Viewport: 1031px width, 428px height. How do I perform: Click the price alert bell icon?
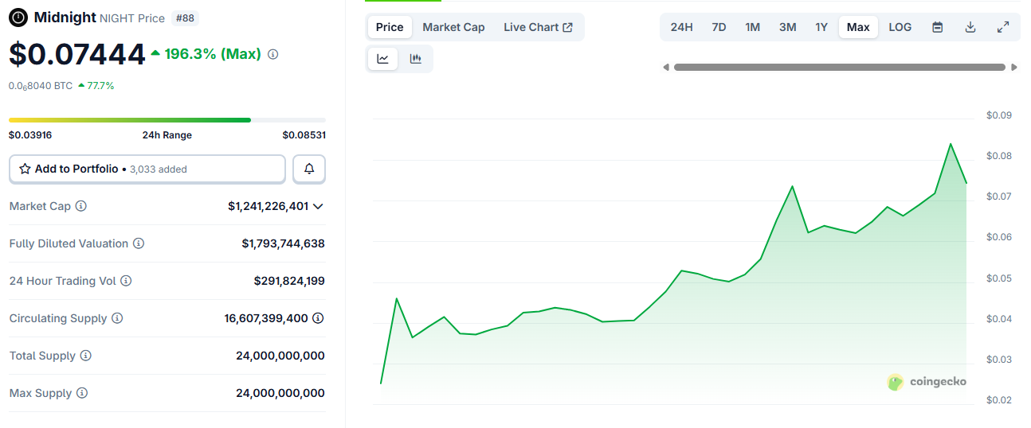(x=309, y=169)
